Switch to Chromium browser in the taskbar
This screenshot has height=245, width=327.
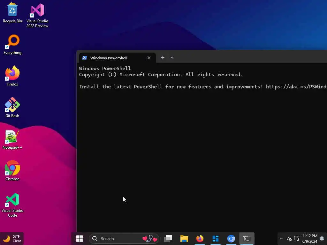[231, 239]
